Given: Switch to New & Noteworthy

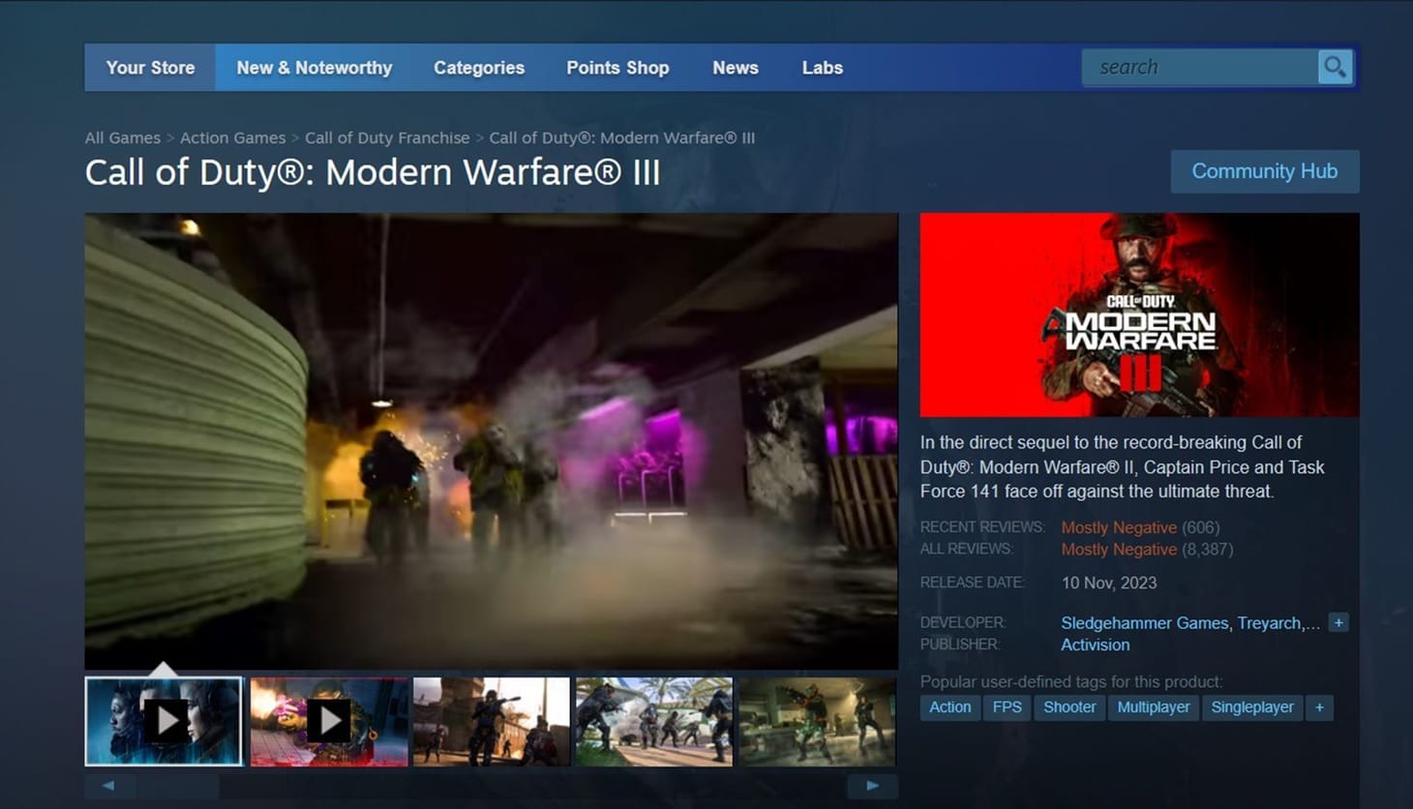Looking at the screenshot, I should [314, 68].
